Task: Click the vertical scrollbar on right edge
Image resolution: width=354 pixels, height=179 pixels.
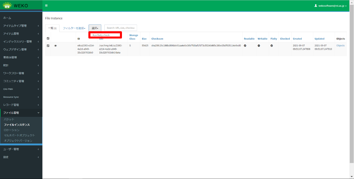Action: pos(352,91)
